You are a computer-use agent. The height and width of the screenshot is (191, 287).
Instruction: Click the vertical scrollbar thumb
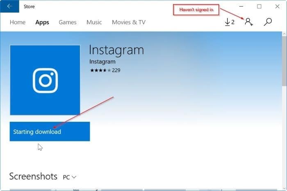[x=284, y=61]
